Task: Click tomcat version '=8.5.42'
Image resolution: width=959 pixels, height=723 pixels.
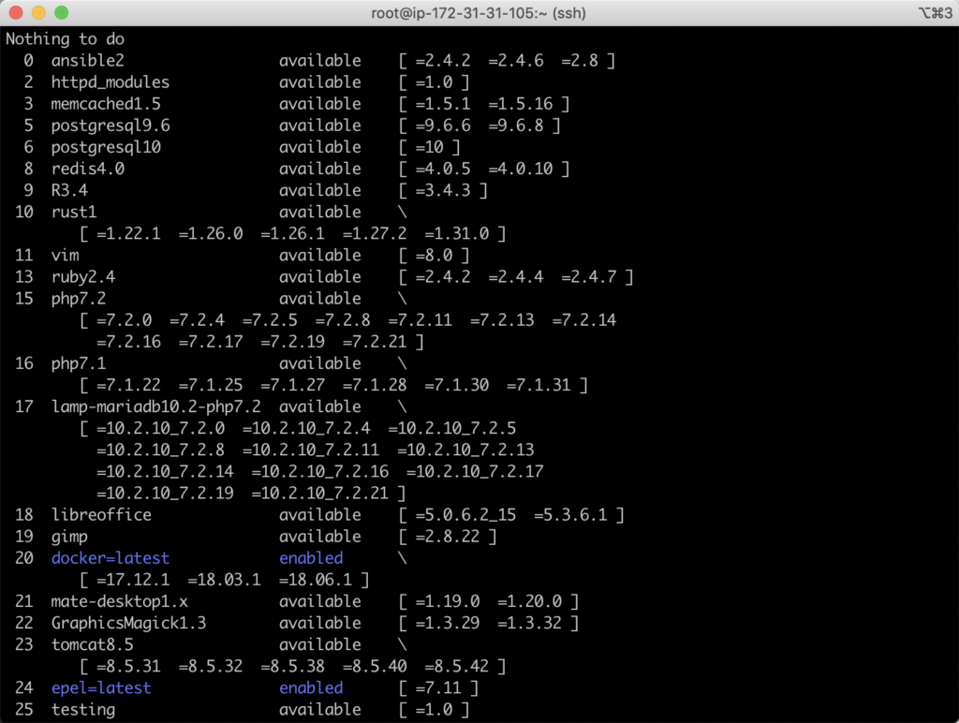Action: [457, 666]
